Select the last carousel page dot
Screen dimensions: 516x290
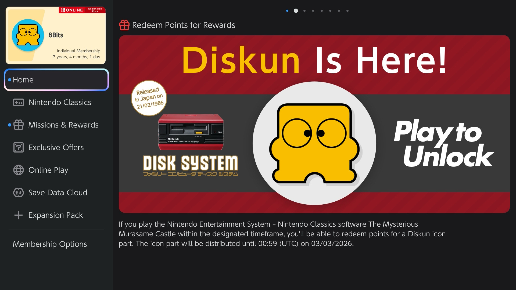(347, 11)
